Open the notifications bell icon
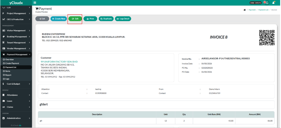Image resolution: width=281 pixels, height=128 pixels. point(267,3)
